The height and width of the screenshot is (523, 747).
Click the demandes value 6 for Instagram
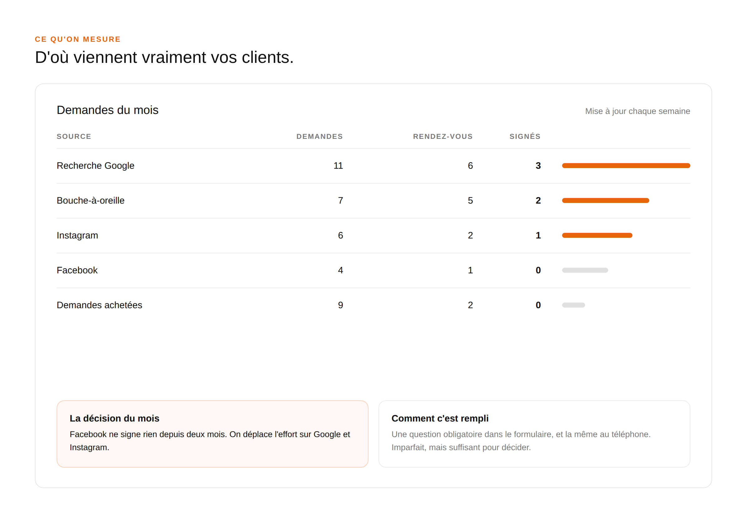pyautogui.click(x=340, y=235)
